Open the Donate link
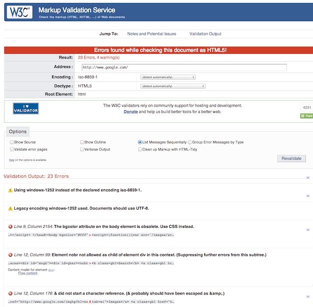This screenshot has height=307, width=313. point(131,112)
